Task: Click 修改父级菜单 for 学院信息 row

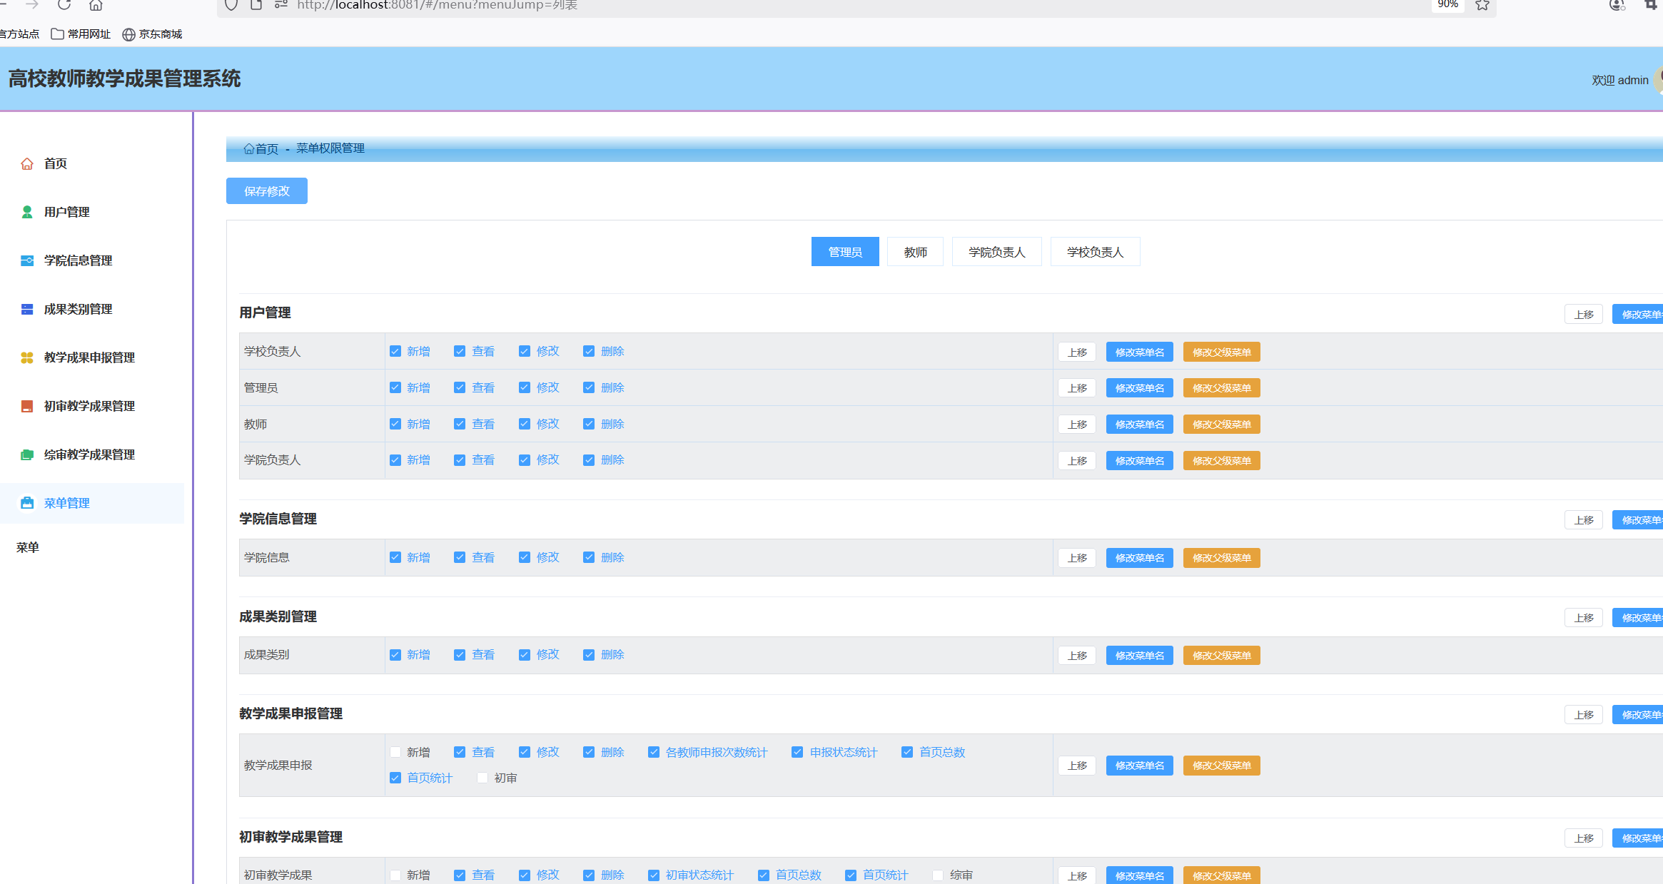Action: (1221, 558)
